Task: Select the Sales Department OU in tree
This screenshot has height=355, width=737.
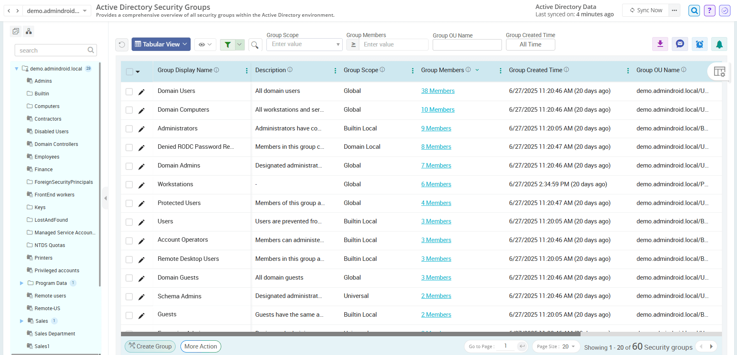Action: click(x=55, y=334)
